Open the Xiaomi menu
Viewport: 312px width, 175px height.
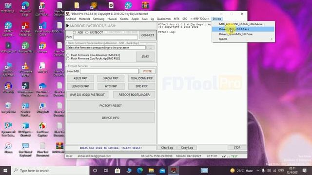click(124, 19)
